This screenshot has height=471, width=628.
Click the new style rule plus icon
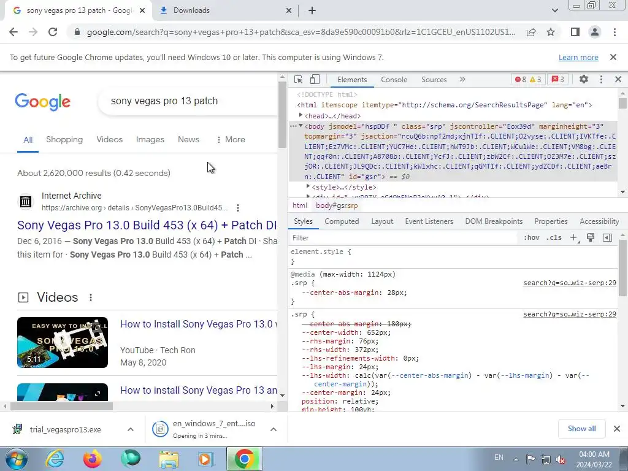tap(574, 238)
